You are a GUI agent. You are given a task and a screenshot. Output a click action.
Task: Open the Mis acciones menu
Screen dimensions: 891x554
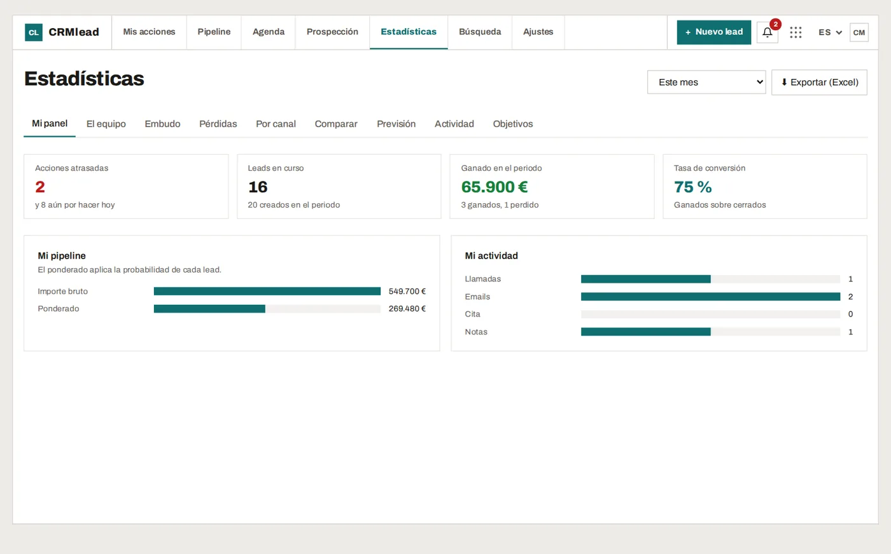pos(149,32)
